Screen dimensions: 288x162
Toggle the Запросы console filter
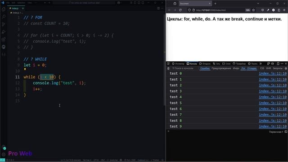pyautogui.click(x=277, y=68)
